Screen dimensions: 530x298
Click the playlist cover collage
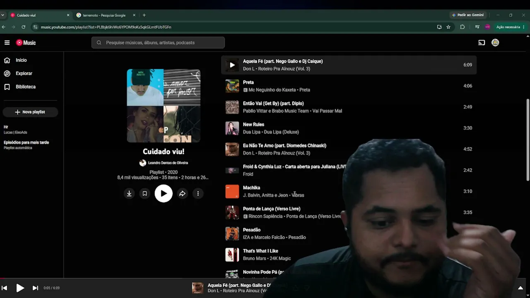(164, 106)
